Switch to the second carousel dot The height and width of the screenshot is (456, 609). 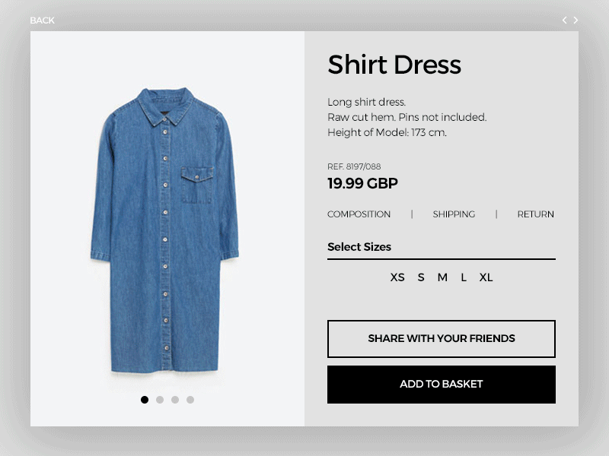160,400
